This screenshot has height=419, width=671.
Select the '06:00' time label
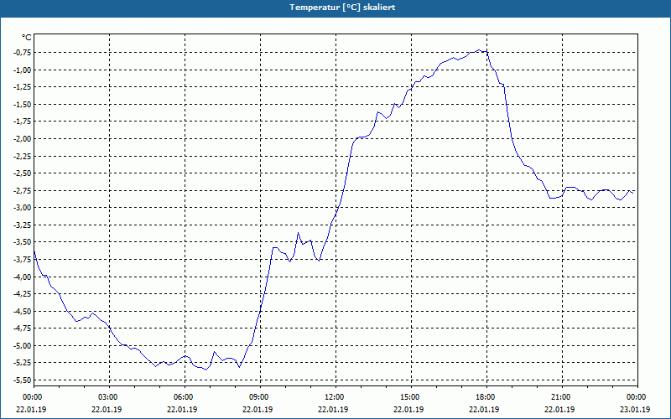pyautogui.click(x=185, y=396)
